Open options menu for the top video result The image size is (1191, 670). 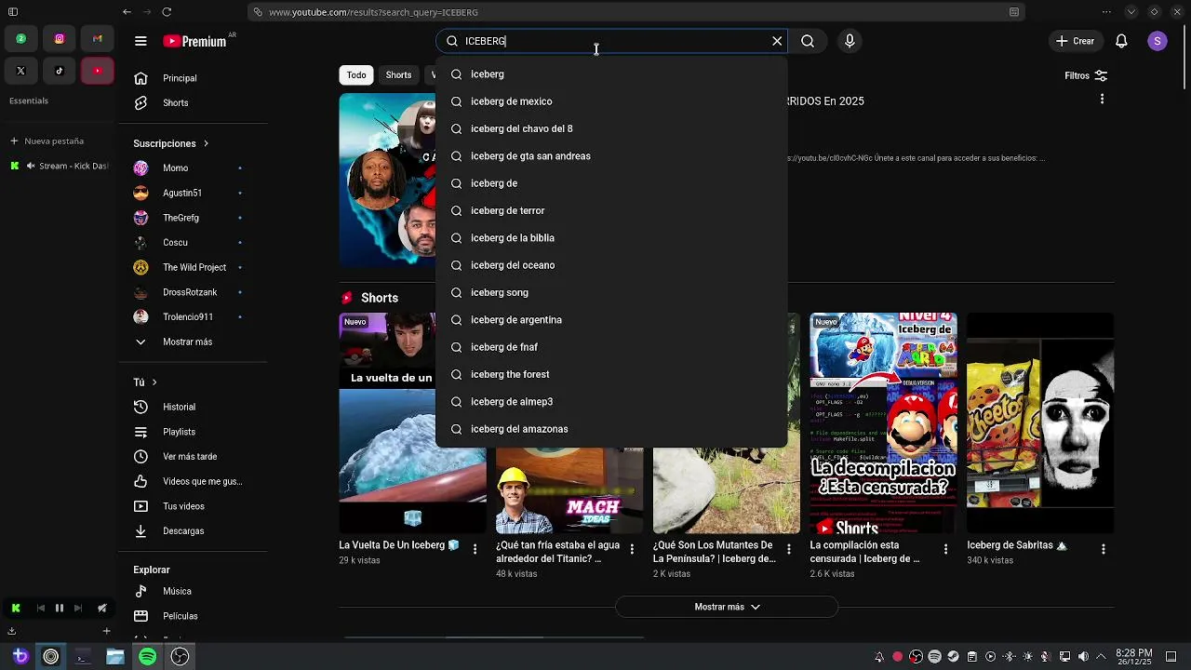tap(1103, 99)
